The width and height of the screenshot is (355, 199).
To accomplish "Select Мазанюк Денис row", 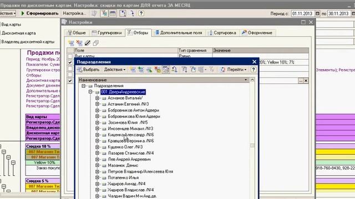I will 123,165.
